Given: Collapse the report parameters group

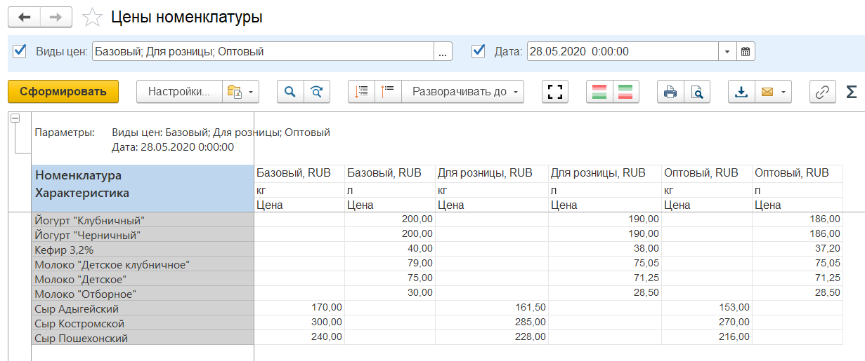Looking at the screenshot, I should (15, 118).
